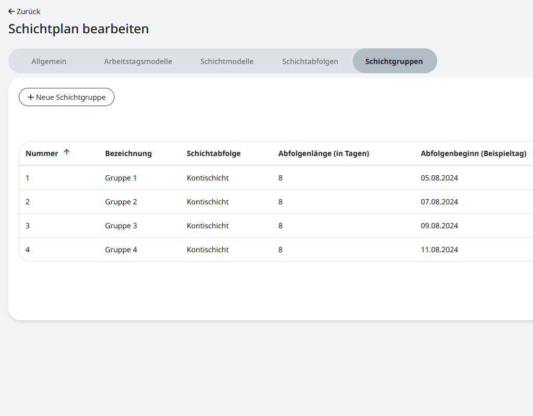Sort by Abfolgenbeginn (Beispieltag) header
The width and height of the screenshot is (533, 416).
473,153
